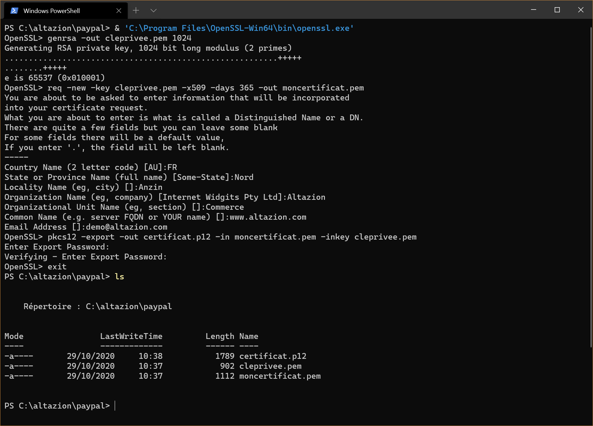Click the vertical scrollbar of the terminal
593x426 pixels.
[591, 187]
